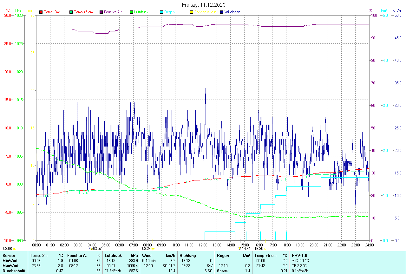Click the Gesamt: rain total label
The height and width of the screenshot is (274, 406).
pos(224,271)
